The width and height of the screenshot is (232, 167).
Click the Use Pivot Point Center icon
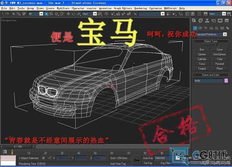coord(100,14)
